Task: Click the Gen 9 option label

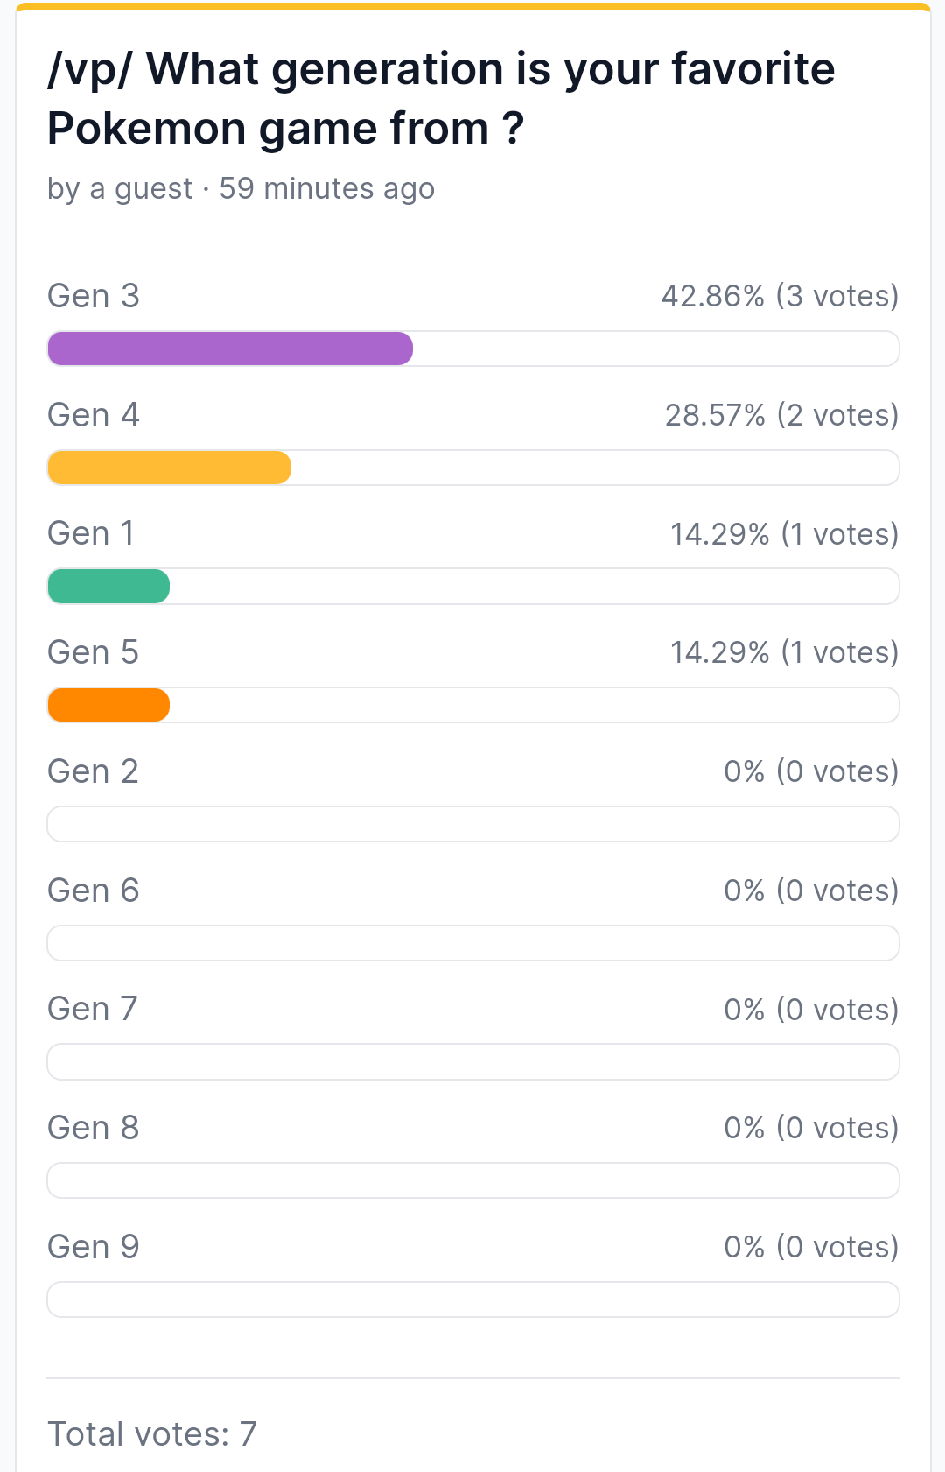Action: [94, 1247]
